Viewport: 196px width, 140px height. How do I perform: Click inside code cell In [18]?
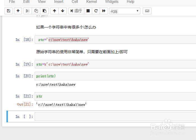click(x=115, y=39)
